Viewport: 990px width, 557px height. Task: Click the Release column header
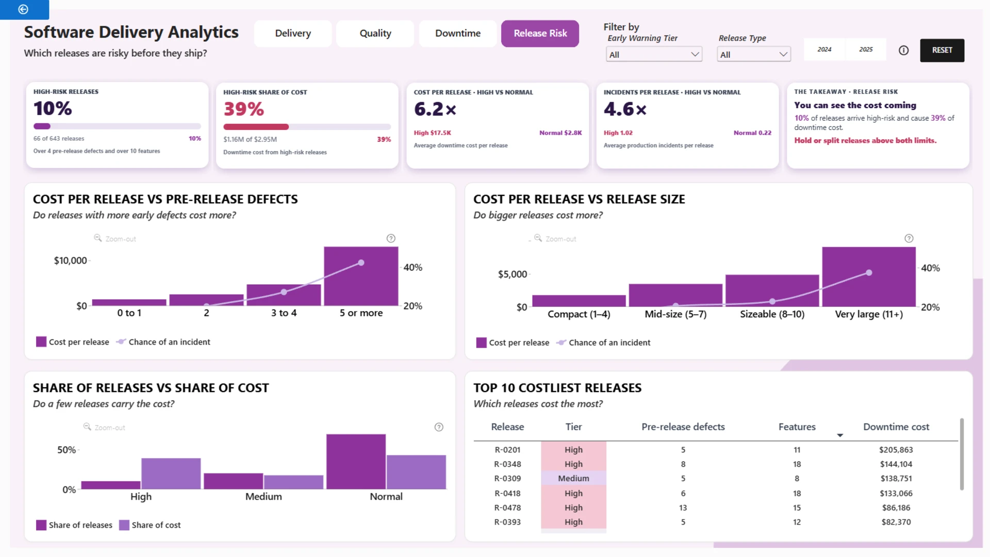[507, 427]
